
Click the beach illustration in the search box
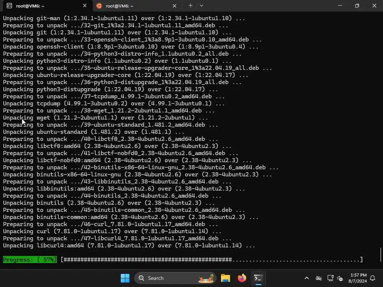click(206, 278)
